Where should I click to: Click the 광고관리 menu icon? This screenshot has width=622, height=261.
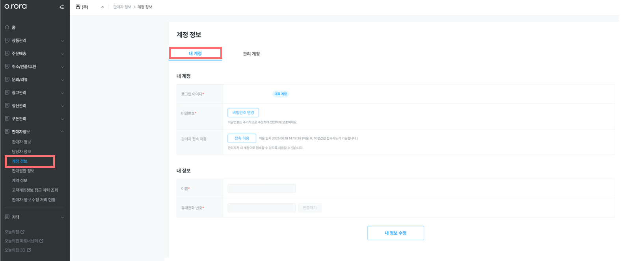7,92
